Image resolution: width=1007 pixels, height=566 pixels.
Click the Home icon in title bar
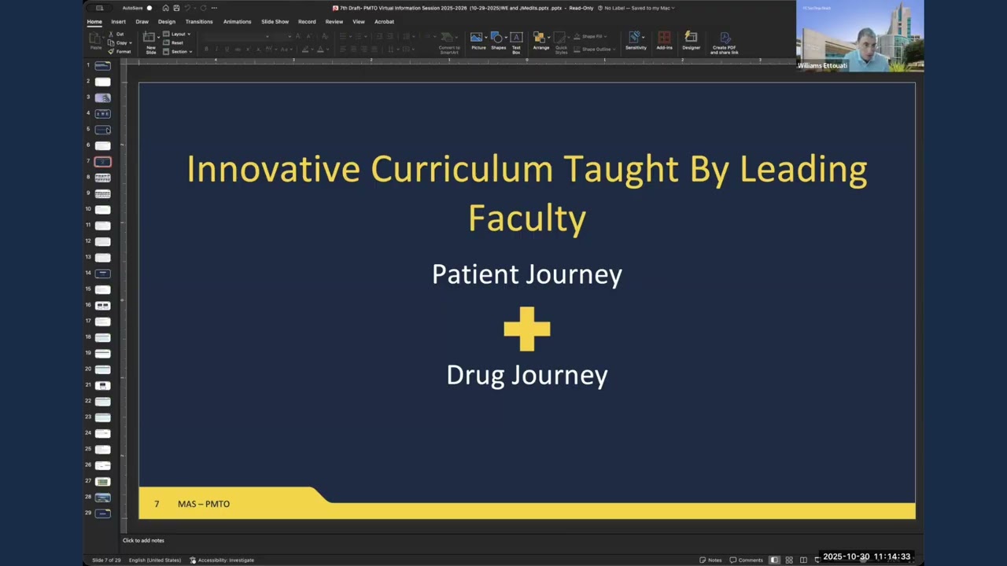pos(165,8)
